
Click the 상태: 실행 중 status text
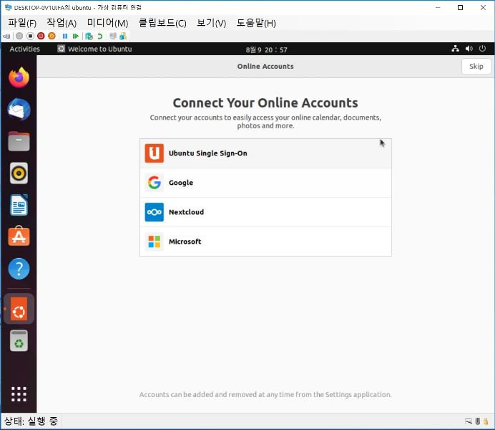tap(31, 421)
